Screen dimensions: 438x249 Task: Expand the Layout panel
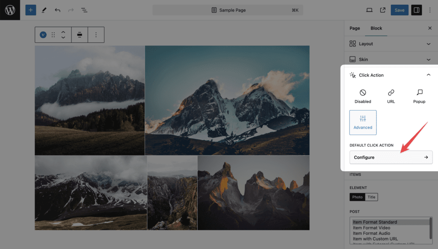pos(391,44)
